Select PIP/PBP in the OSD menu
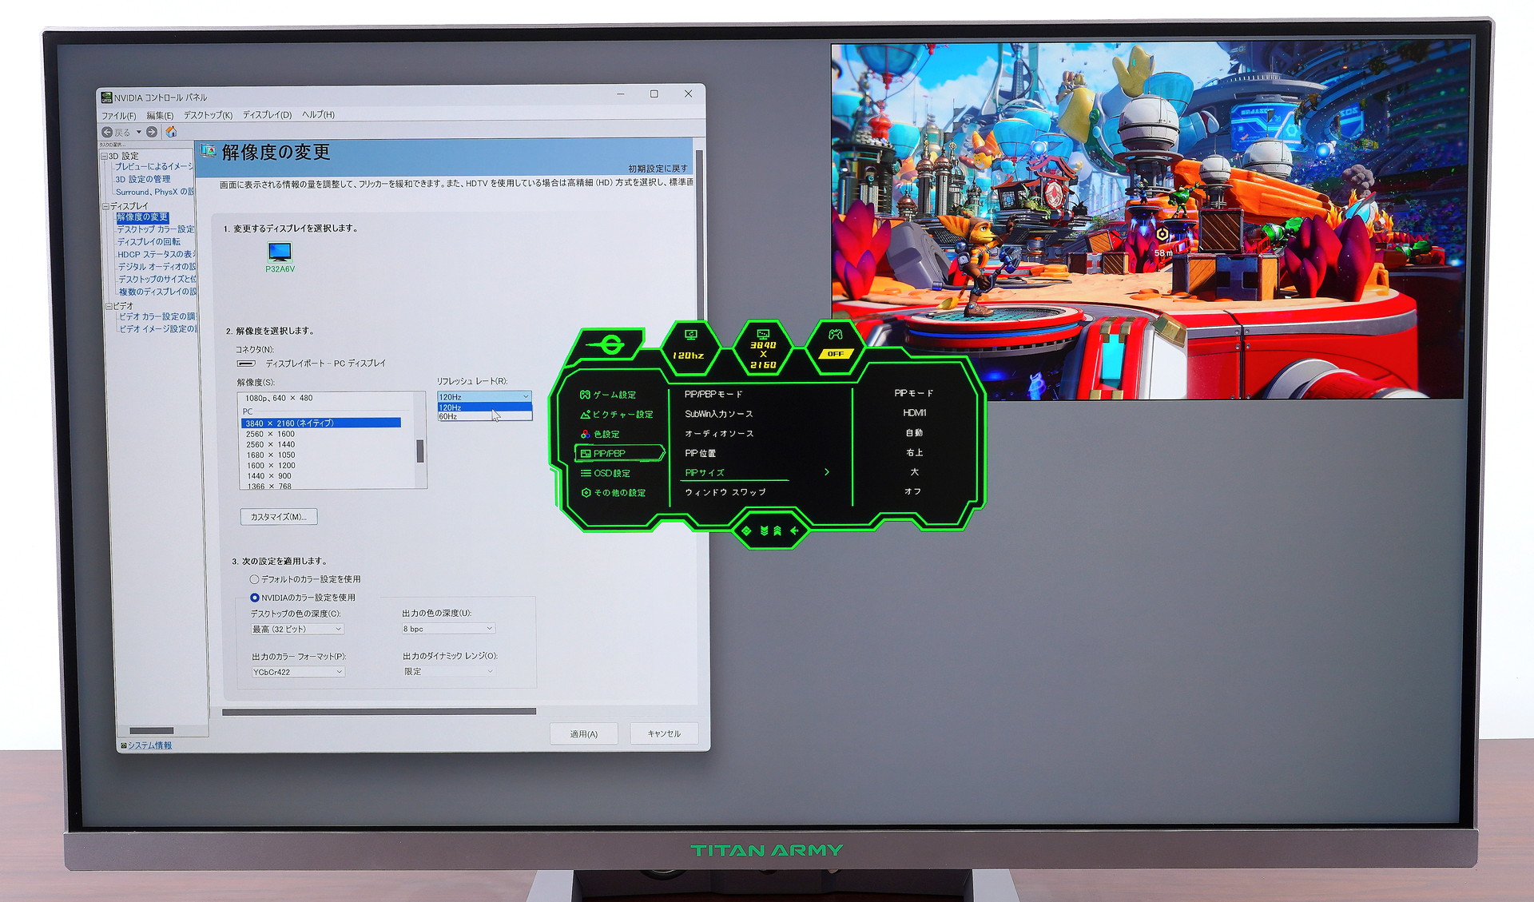Image resolution: width=1534 pixels, height=902 pixels. coord(619,453)
